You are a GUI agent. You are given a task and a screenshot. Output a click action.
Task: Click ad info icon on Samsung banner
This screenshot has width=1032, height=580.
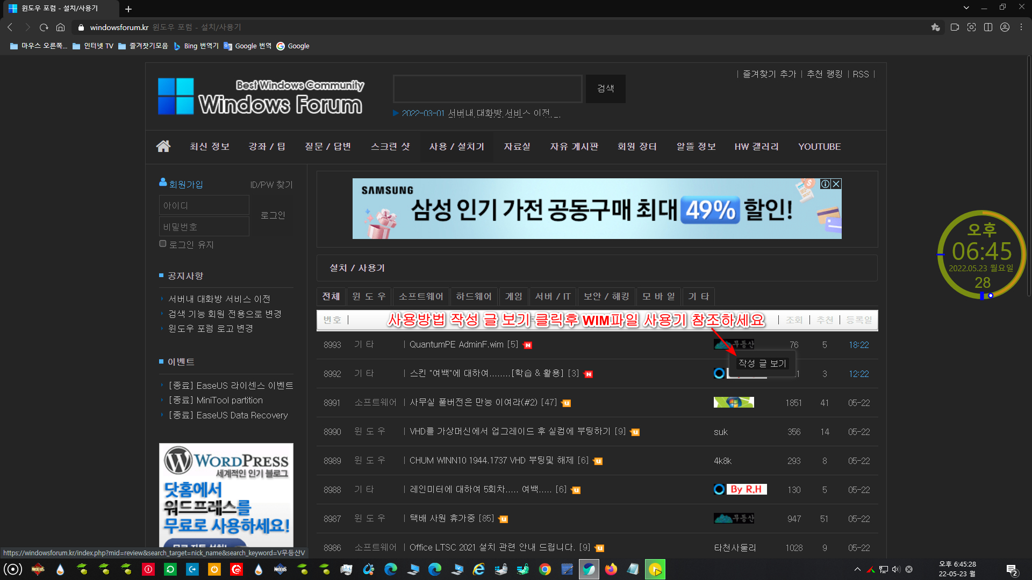(825, 184)
